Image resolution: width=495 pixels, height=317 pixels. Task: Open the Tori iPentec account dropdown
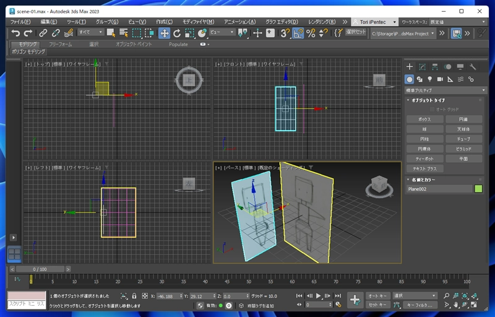374,22
